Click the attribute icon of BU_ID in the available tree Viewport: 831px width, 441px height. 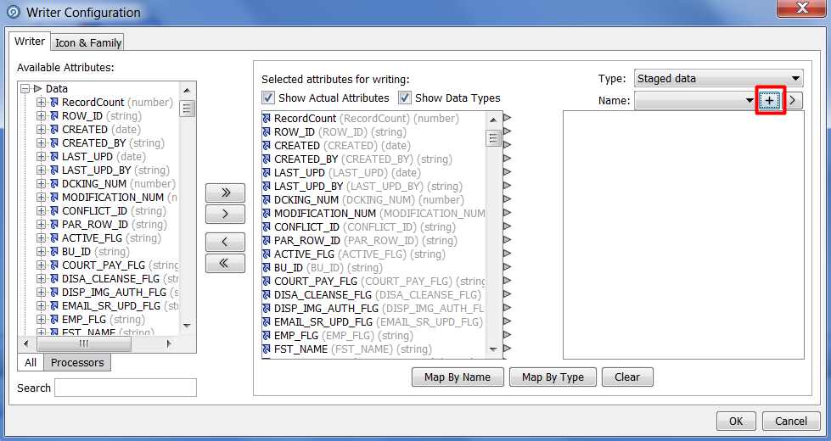coord(54,252)
